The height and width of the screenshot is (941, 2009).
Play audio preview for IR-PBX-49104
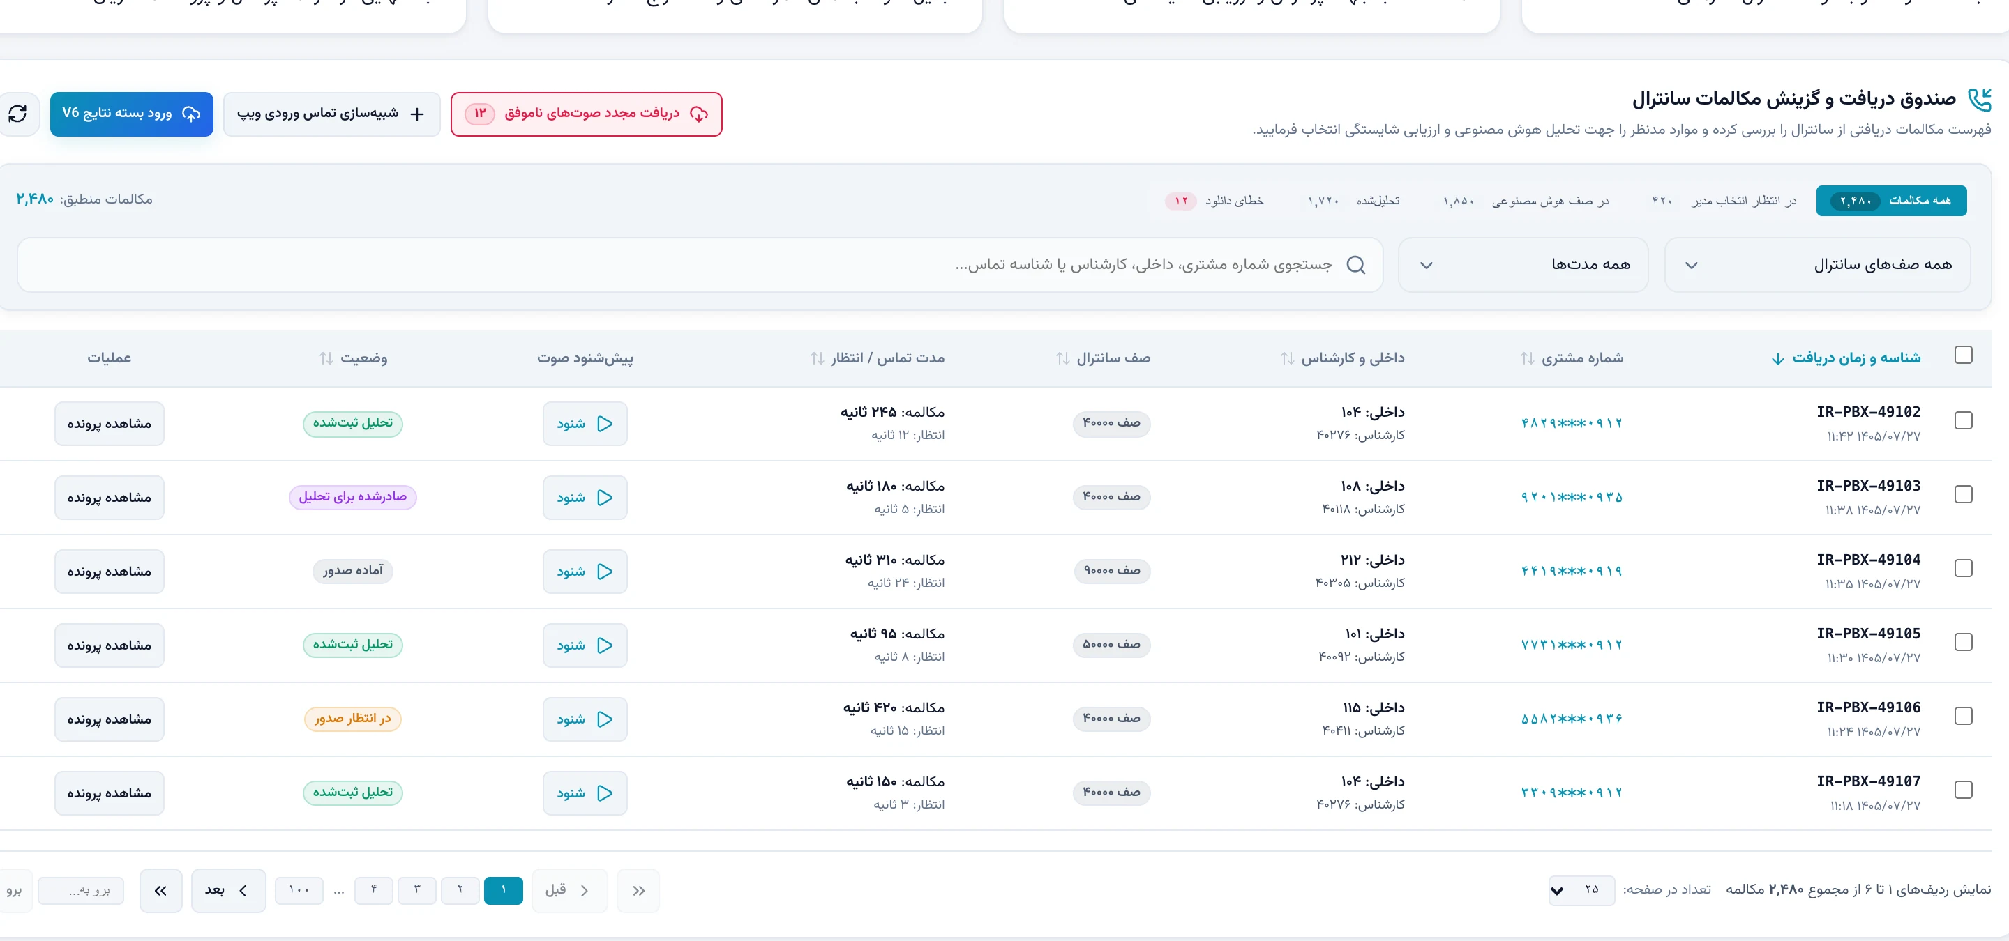585,572
